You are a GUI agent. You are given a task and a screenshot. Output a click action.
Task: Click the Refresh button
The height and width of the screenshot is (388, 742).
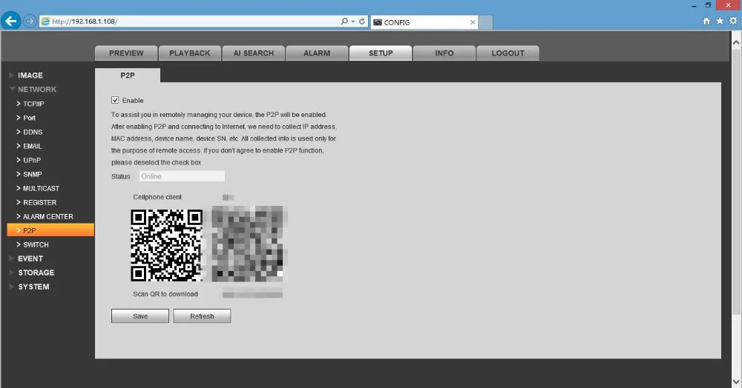202,315
